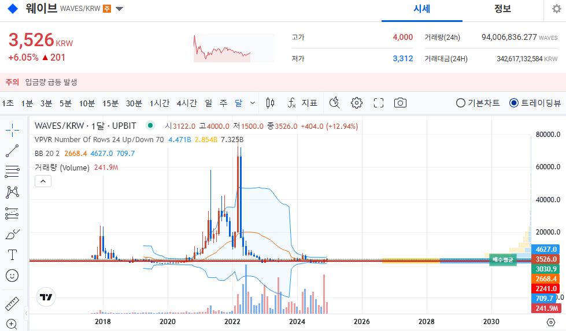
Task: Select the long/short position forecasting tool
Action: tap(12, 214)
